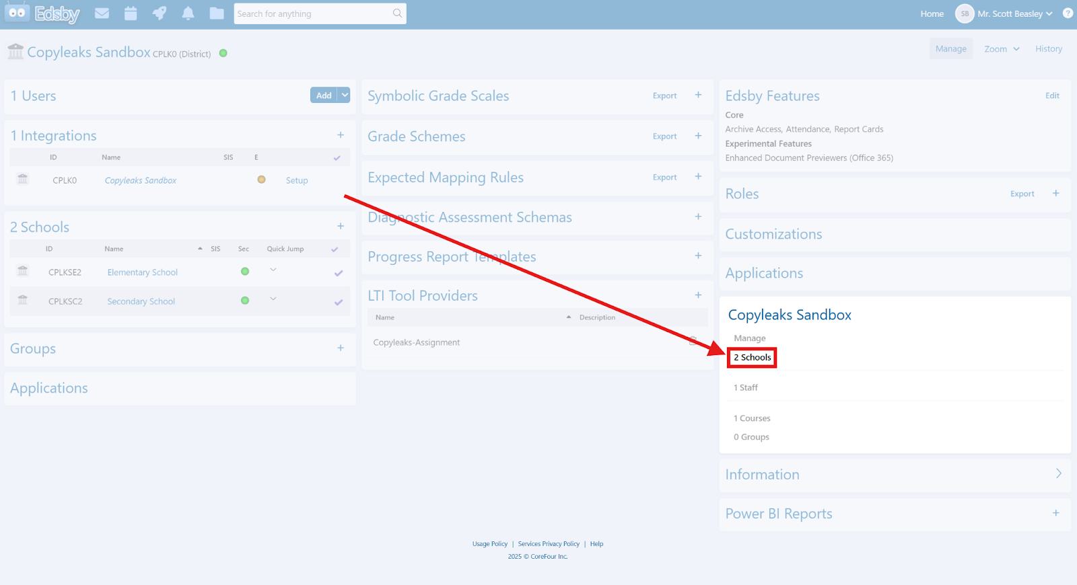
Task: Open the Zoom dropdown
Action: click(x=1002, y=49)
